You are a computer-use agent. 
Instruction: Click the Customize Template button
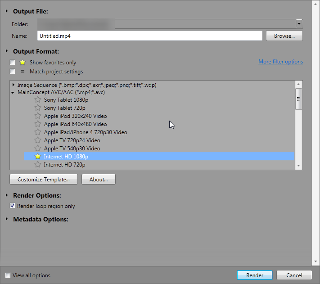(x=44, y=179)
